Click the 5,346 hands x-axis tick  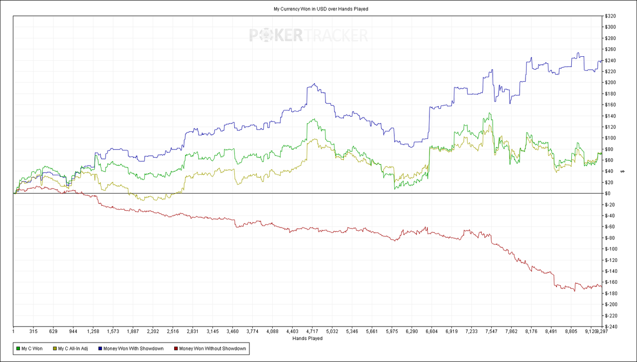pos(352,331)
